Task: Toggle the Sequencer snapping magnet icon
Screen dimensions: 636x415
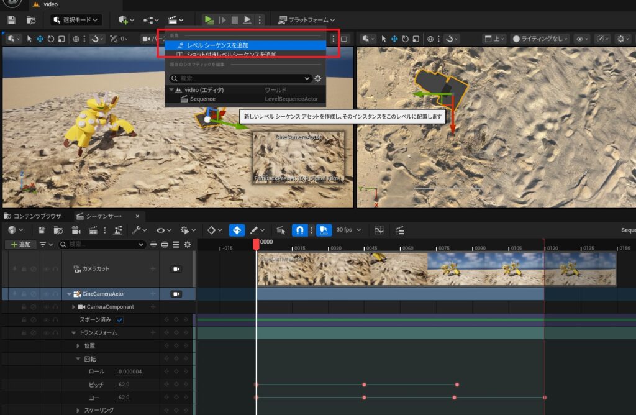Action: tap(299, 230)
